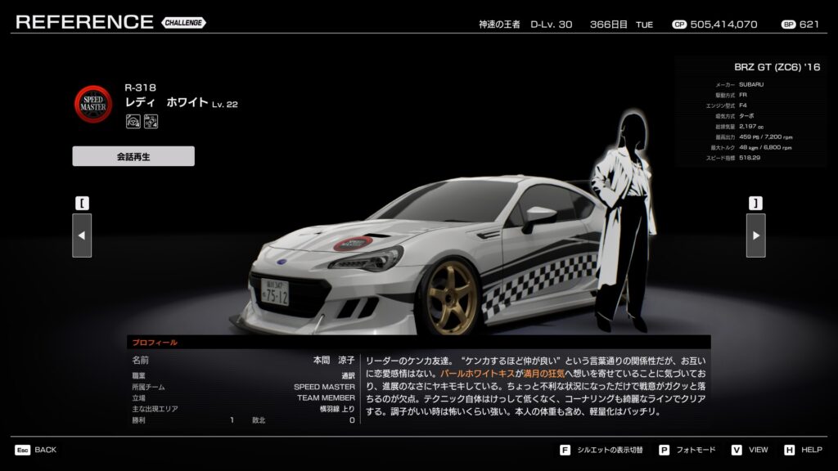Click the SPEED MASTER team emblem
This screenshot has width=838, height=471.
[x=93, y=105]
